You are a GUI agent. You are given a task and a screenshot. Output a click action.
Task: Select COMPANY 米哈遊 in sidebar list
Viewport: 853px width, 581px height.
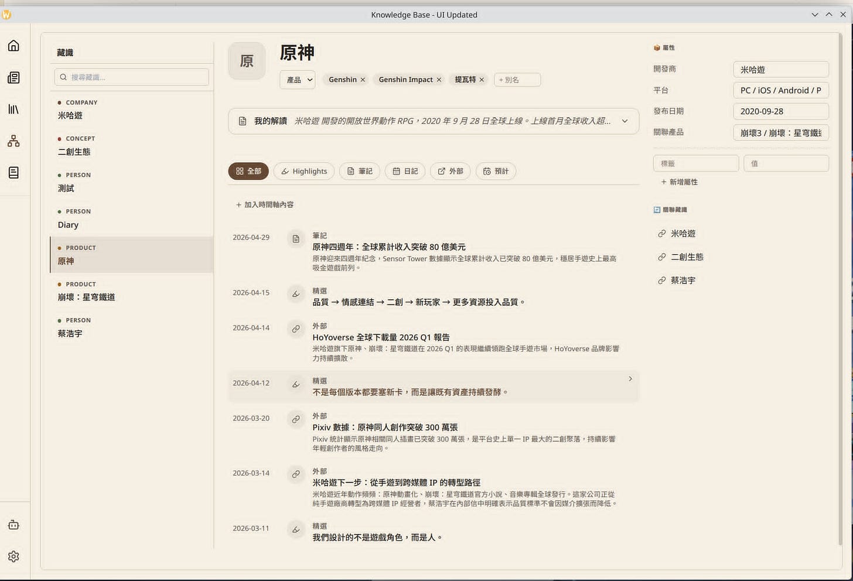(x=132, y=110)
